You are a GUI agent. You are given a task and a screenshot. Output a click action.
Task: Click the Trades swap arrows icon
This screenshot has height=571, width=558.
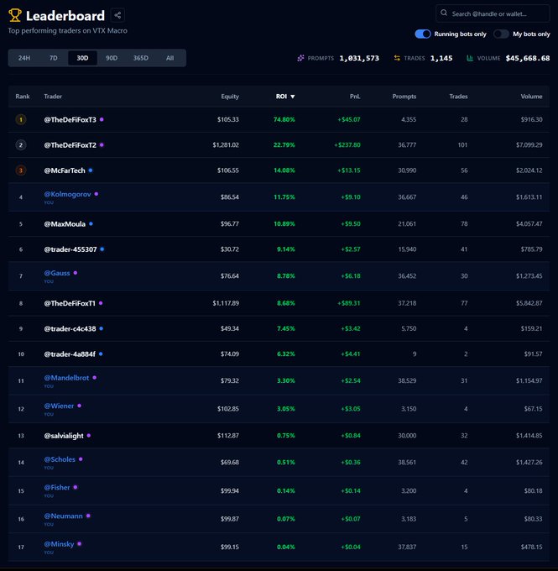pyautogui.click(x=397, y=58)
